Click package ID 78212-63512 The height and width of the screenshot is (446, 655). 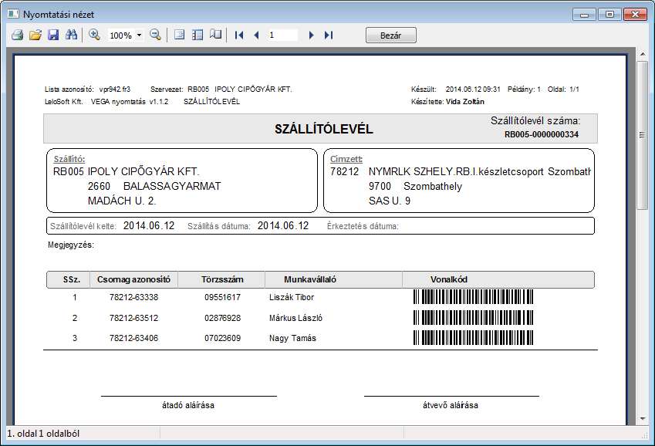[x=133, y=318]
